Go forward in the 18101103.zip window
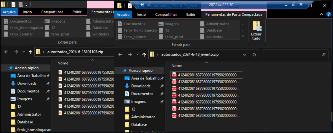The image size is (333, 133). pos(16,52)
